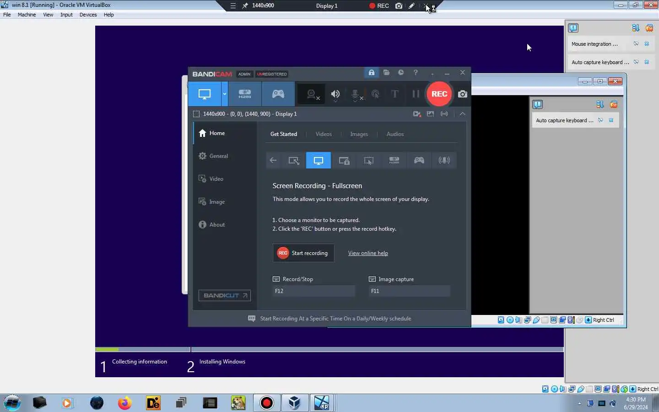Screen dimensions: 659x412
Task: Select rectangle area mode in selector row
Action: (x=294, y=160)
